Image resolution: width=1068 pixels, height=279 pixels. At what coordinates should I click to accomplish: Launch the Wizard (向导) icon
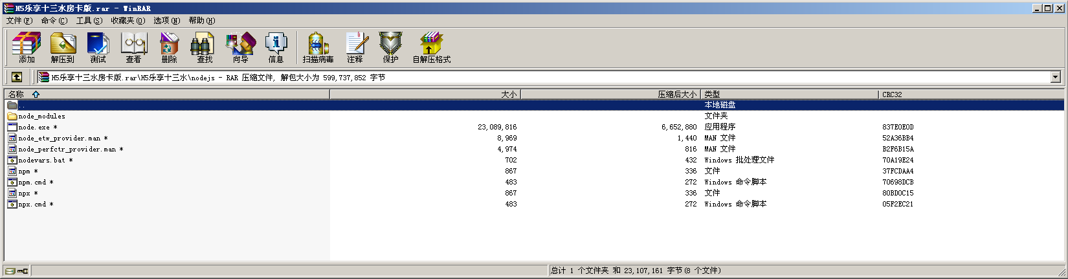[240, 47]
